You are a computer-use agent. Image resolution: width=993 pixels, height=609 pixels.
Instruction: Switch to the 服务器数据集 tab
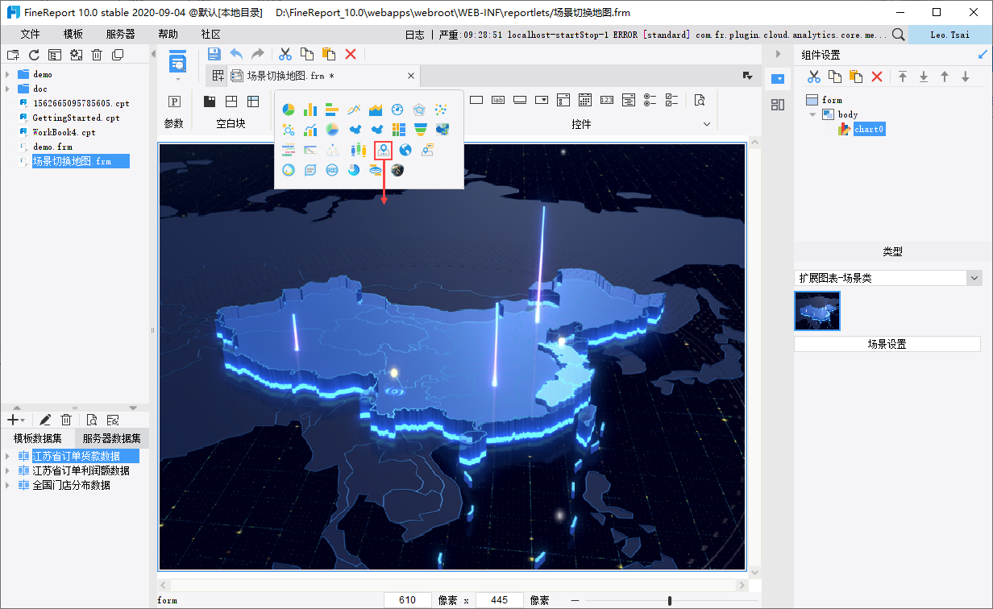pos(111,438)
